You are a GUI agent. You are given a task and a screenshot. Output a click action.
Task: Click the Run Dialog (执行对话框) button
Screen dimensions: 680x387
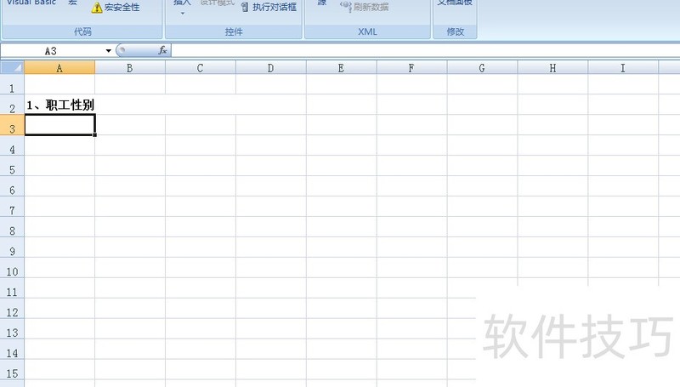269,7
